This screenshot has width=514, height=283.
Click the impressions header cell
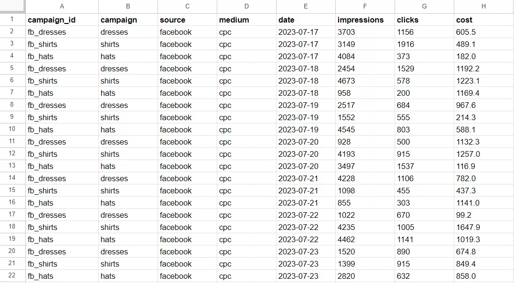pyautogui.click(x=365, y=20)
